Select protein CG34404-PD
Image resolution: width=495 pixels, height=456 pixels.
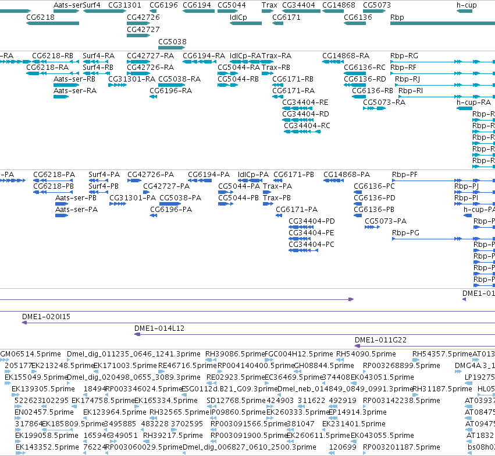[301, 227]
